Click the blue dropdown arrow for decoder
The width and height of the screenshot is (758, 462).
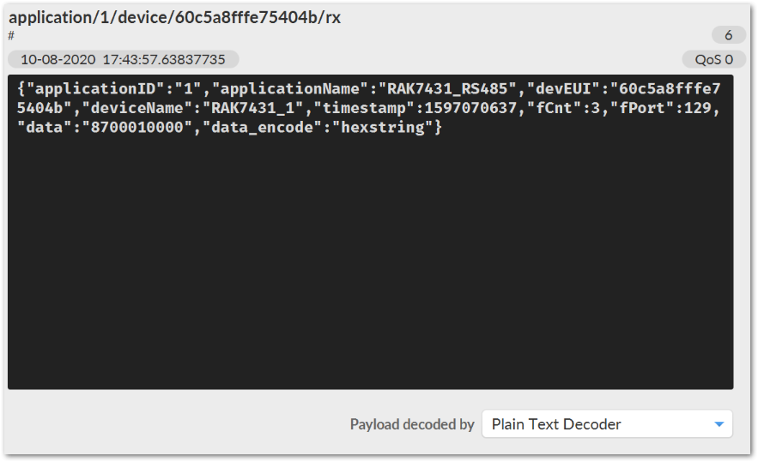[719, 424]
